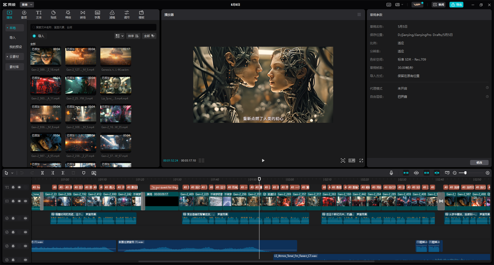Toggle preview axis
Viewport: 494px width, 265px height.
(436, 173)
